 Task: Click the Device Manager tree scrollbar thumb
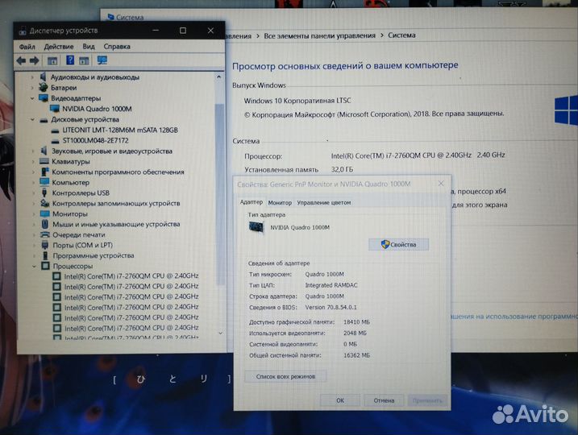tap(219, 193)
